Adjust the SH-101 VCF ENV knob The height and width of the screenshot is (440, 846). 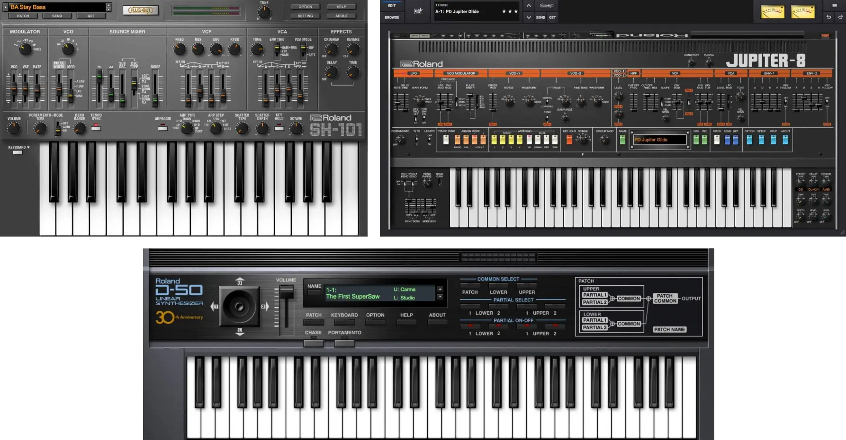[216, 49]
